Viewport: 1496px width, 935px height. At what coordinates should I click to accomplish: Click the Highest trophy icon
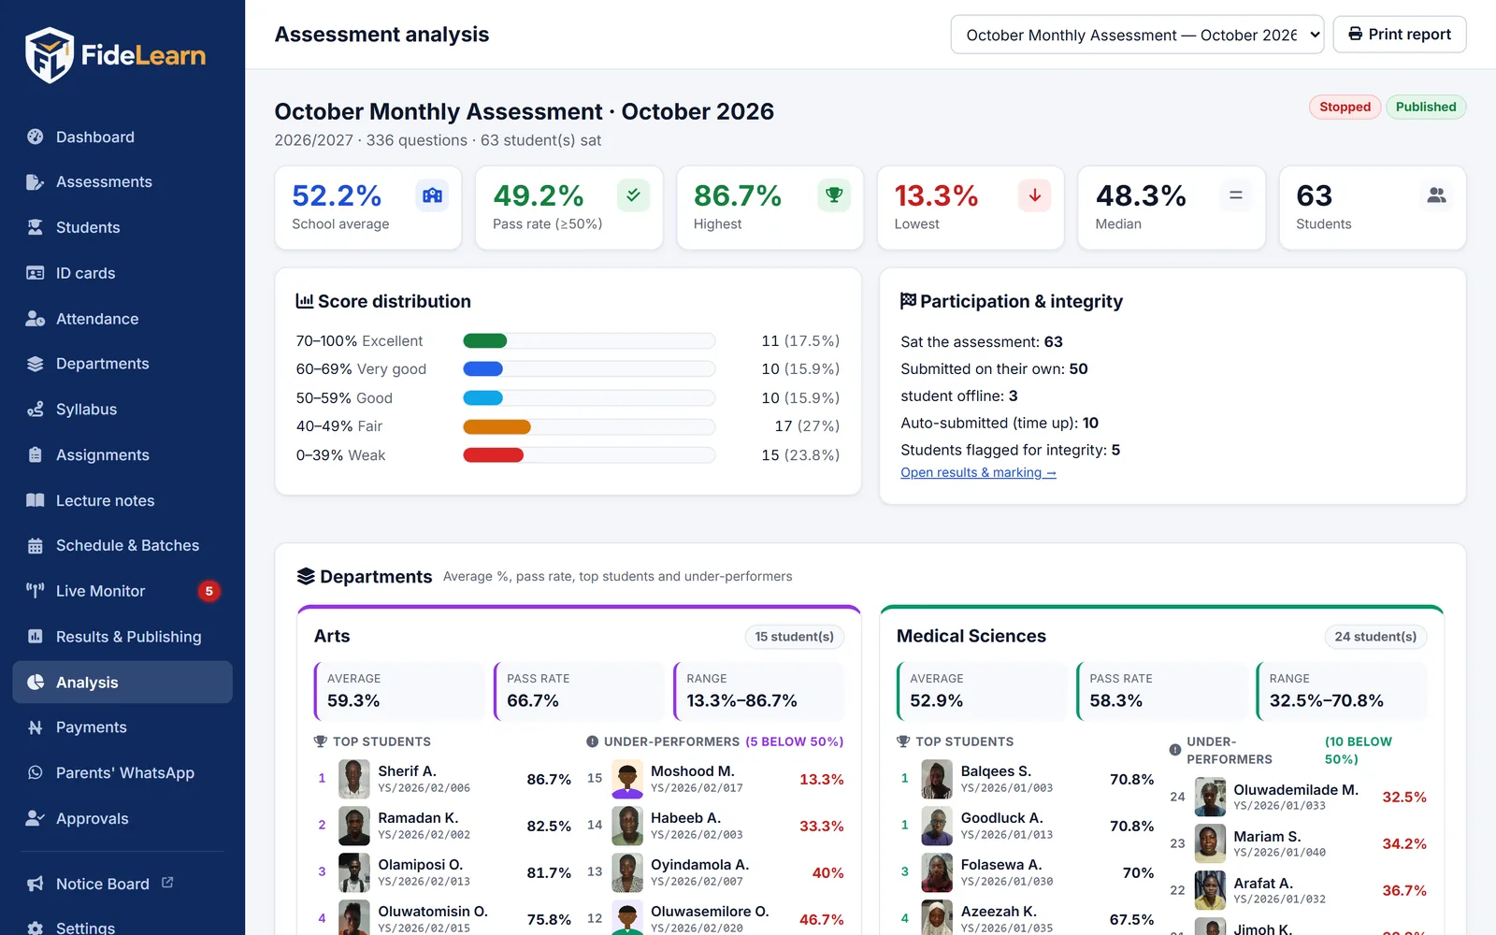pos(834,195)
